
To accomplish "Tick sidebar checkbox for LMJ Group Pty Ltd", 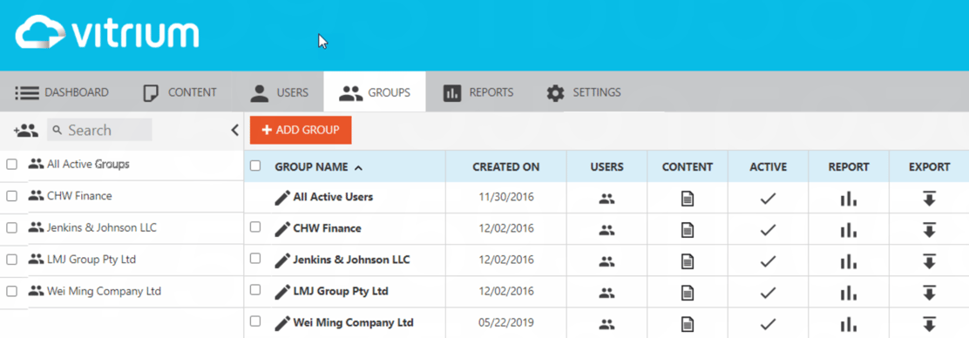I will 11,260.
